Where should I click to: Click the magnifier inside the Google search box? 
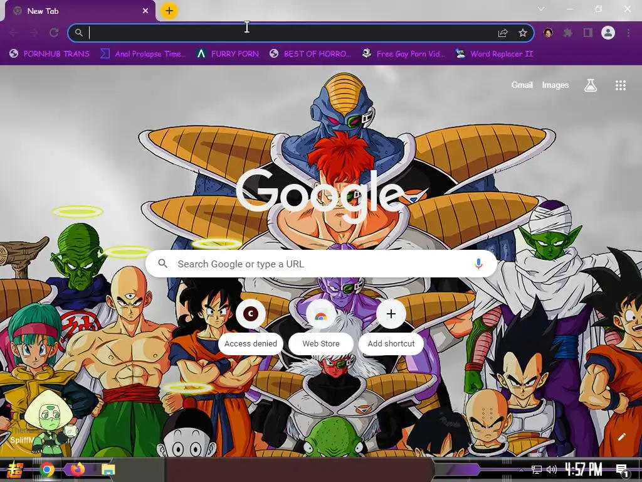pos(162,264)
